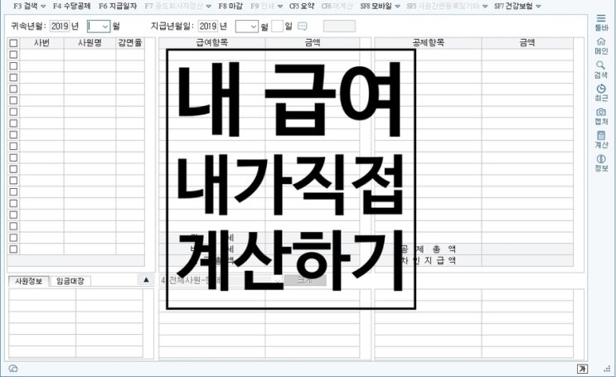Expand the F9 인쇄 dropdown
Image resolution: width=616 pixels, height=377 pixels.
click(279, 7)
